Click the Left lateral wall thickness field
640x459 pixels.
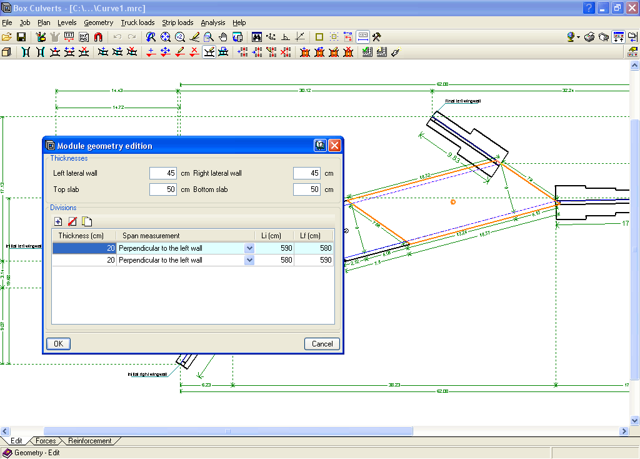[x=162, y=173]
